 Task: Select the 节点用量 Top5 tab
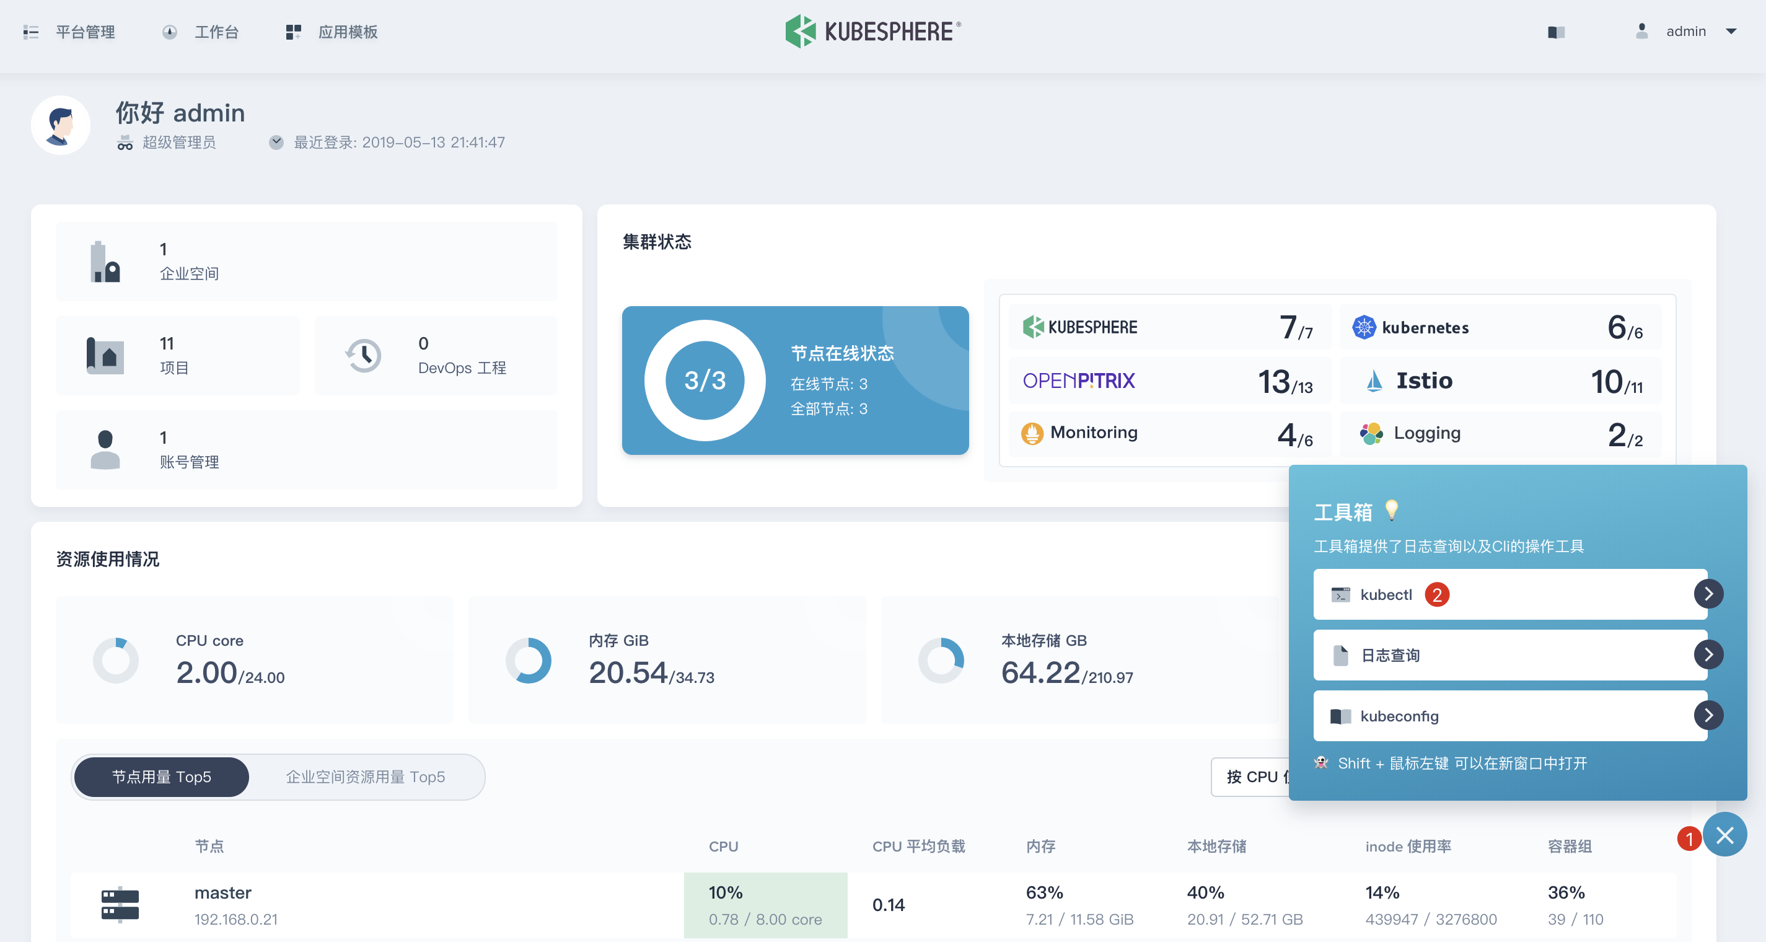(x=160, y=777)
